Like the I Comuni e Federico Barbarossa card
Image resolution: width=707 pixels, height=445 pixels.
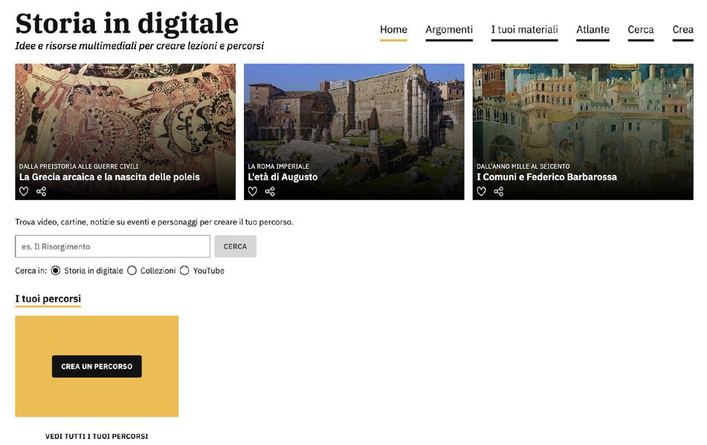coord(482,191)
